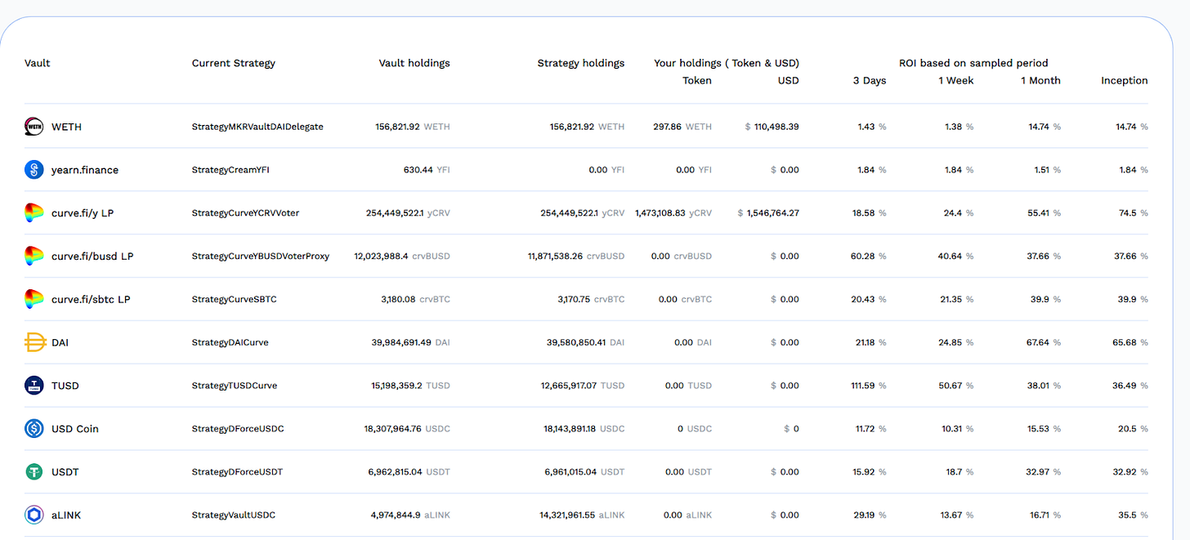The height and width of the screenshot is (540, 1190).
Task: Click the 10.31 % one-week ROI for USD Coin
Action: point(958,429)
